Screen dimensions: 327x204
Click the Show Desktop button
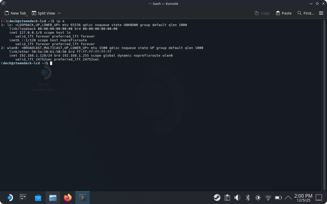tap(319, 198)
